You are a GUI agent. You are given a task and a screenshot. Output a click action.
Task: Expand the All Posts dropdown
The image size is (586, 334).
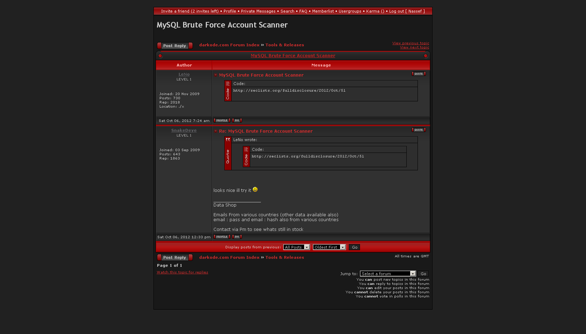(296, 247)
